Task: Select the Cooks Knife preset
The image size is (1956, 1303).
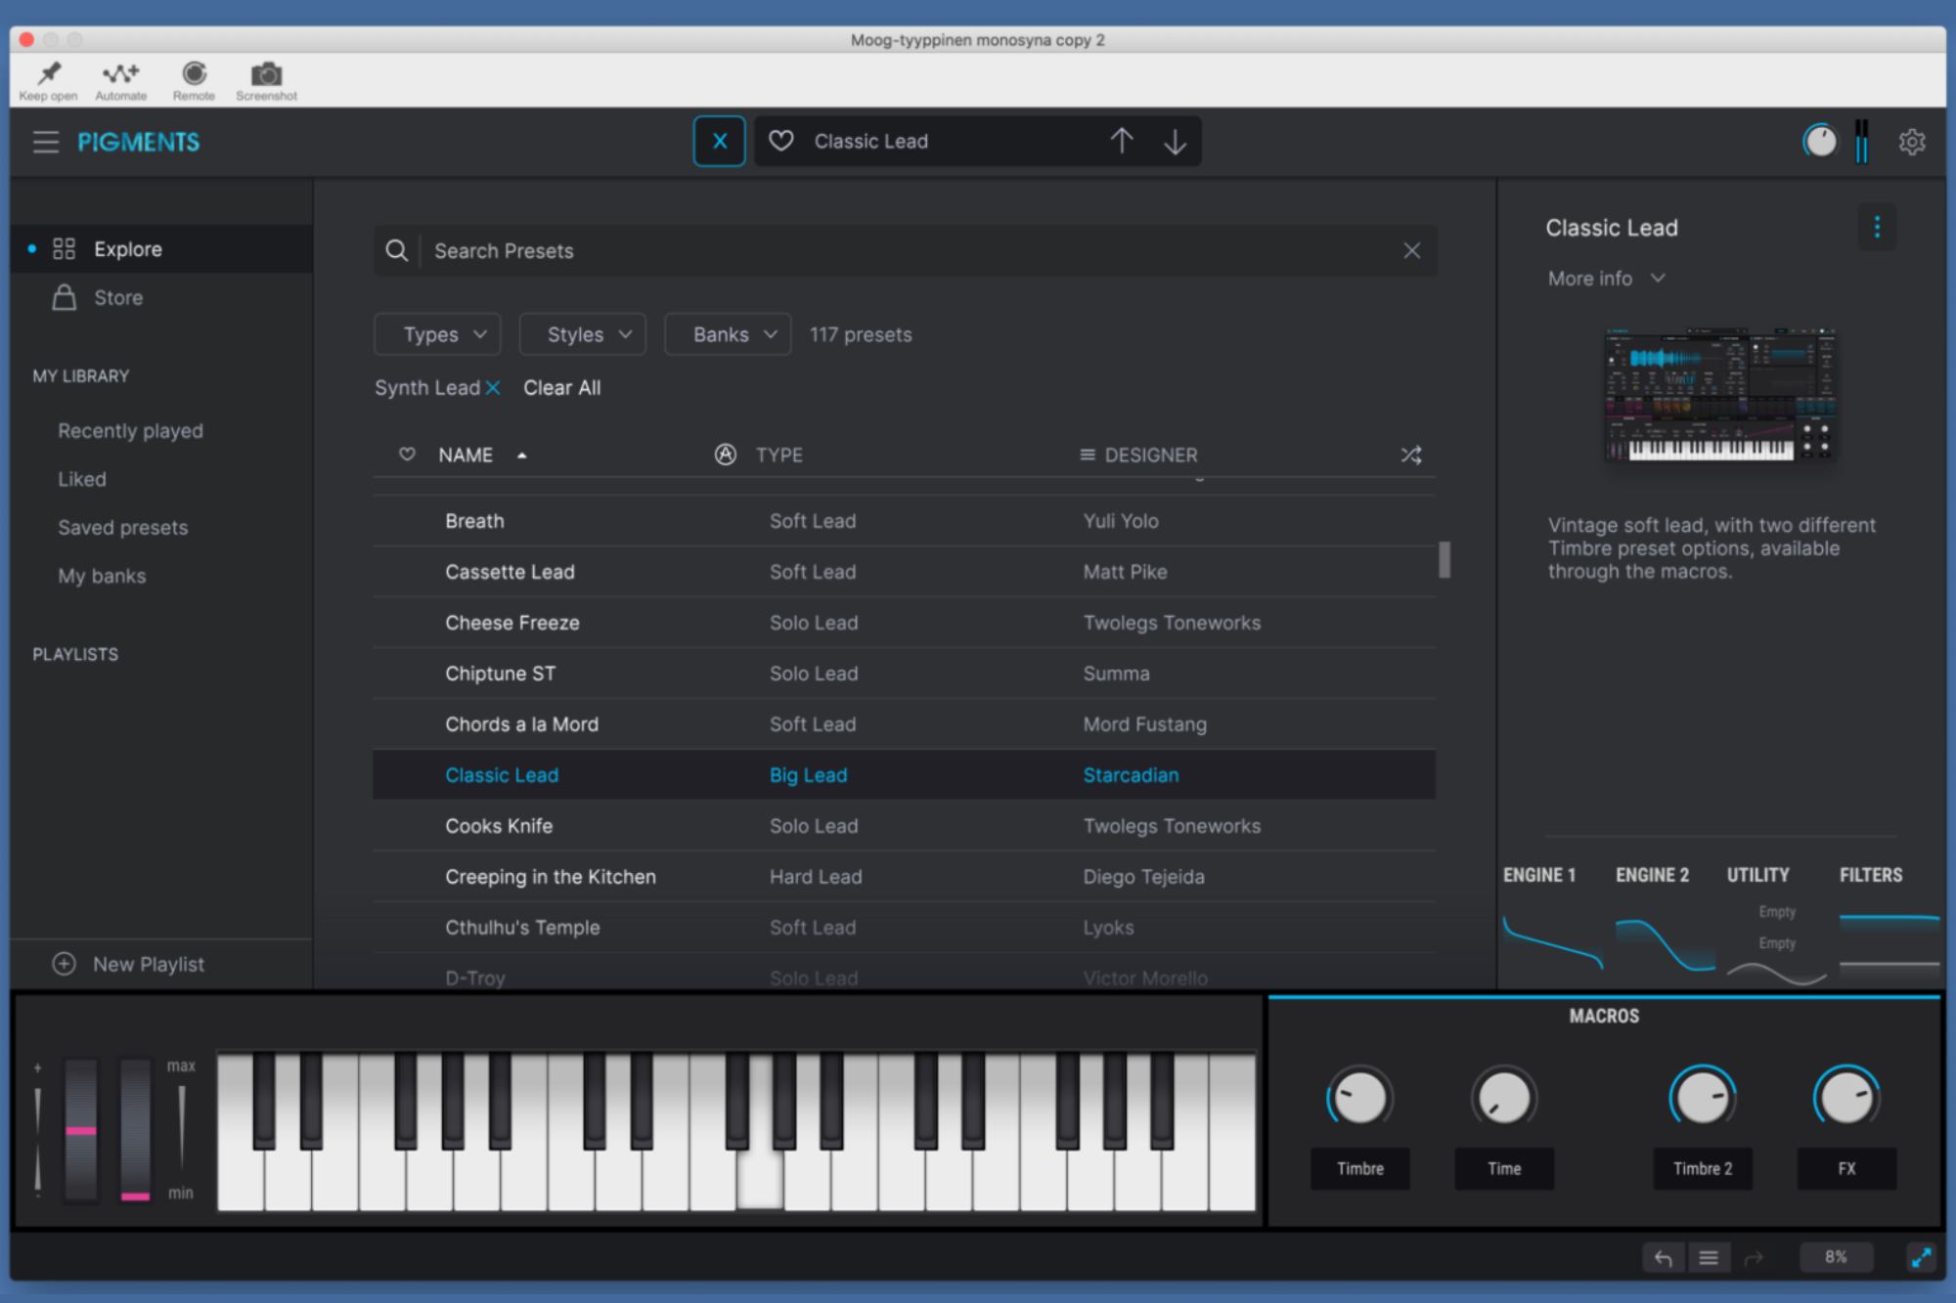Action: point(904,826)
